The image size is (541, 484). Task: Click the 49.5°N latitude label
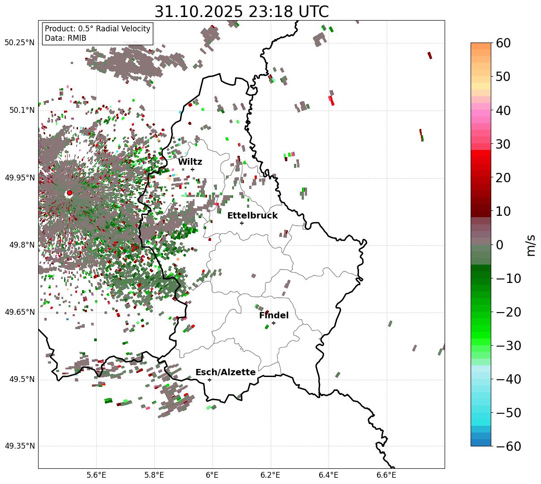pyautogui.click(x=22, y=379)
